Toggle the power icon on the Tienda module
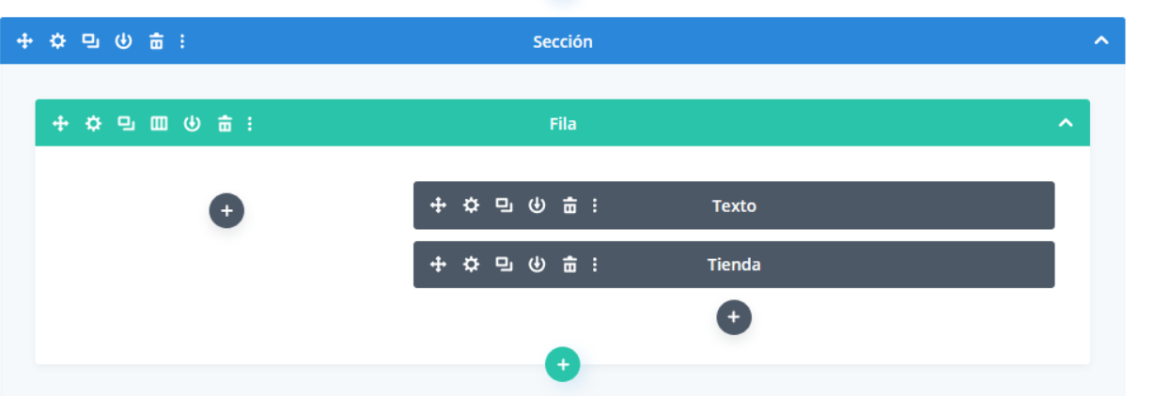This screenshot has height=396, width=1154. [537, 265]
